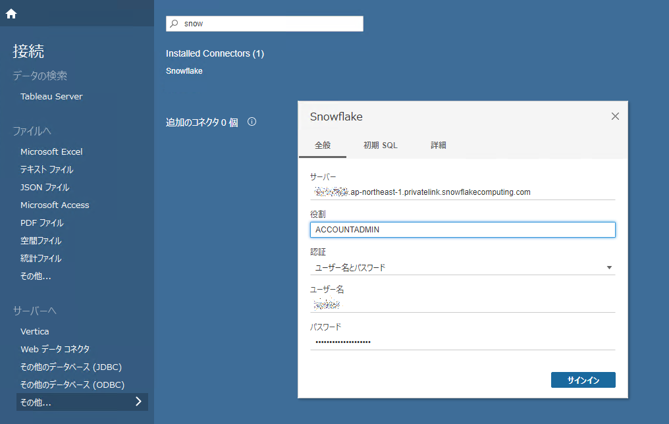Click the ユーザー名 input field
This screenshot has height=424, width=669.
pyautogui.click(x=462, y=305)
